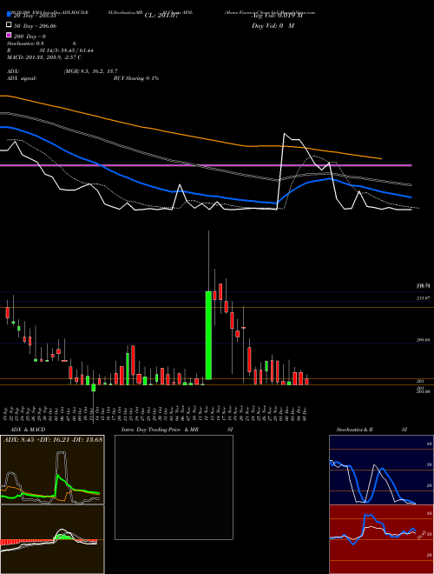The image size is (434, 574).
Task: Click the 'Stochastics: 0.8' readout label
Action: pyautogui.click(x=25, y=43)
